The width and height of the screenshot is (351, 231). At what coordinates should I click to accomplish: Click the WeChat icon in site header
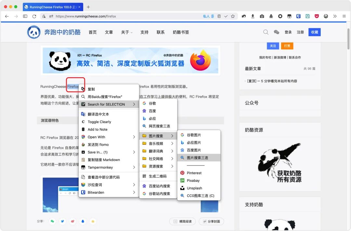pyautogui.click(x=277, y=32)
